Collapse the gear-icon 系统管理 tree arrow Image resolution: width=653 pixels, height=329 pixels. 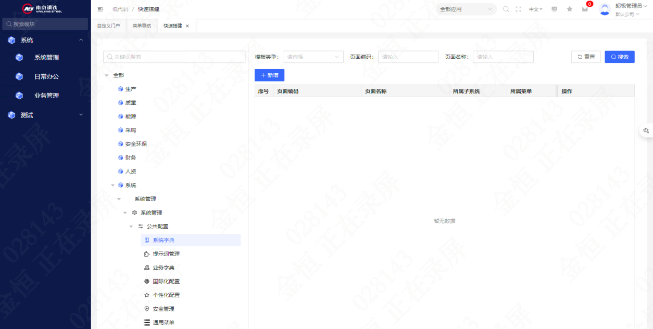125,213
